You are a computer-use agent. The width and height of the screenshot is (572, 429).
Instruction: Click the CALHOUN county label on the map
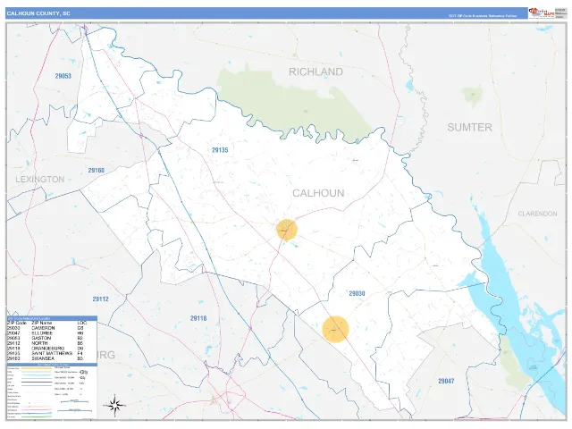pyautogui.click(x=318, y=193)
